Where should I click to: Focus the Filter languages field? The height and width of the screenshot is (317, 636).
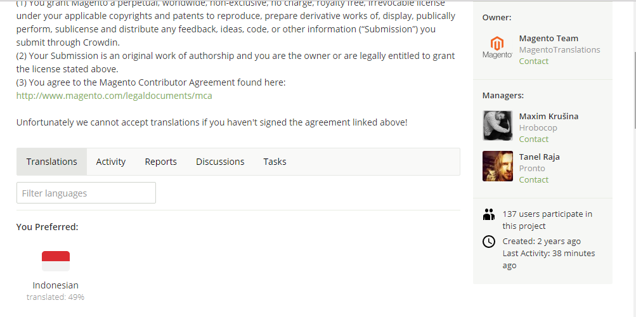pos(86,193)
